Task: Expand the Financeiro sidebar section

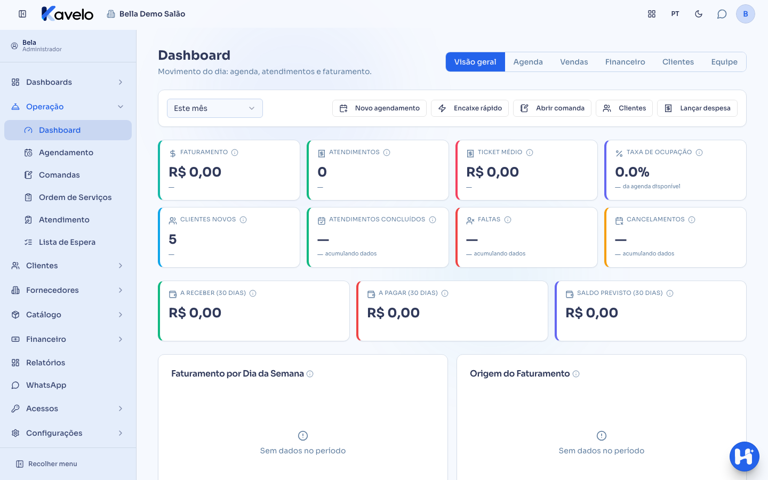Action: click(68, 339)
